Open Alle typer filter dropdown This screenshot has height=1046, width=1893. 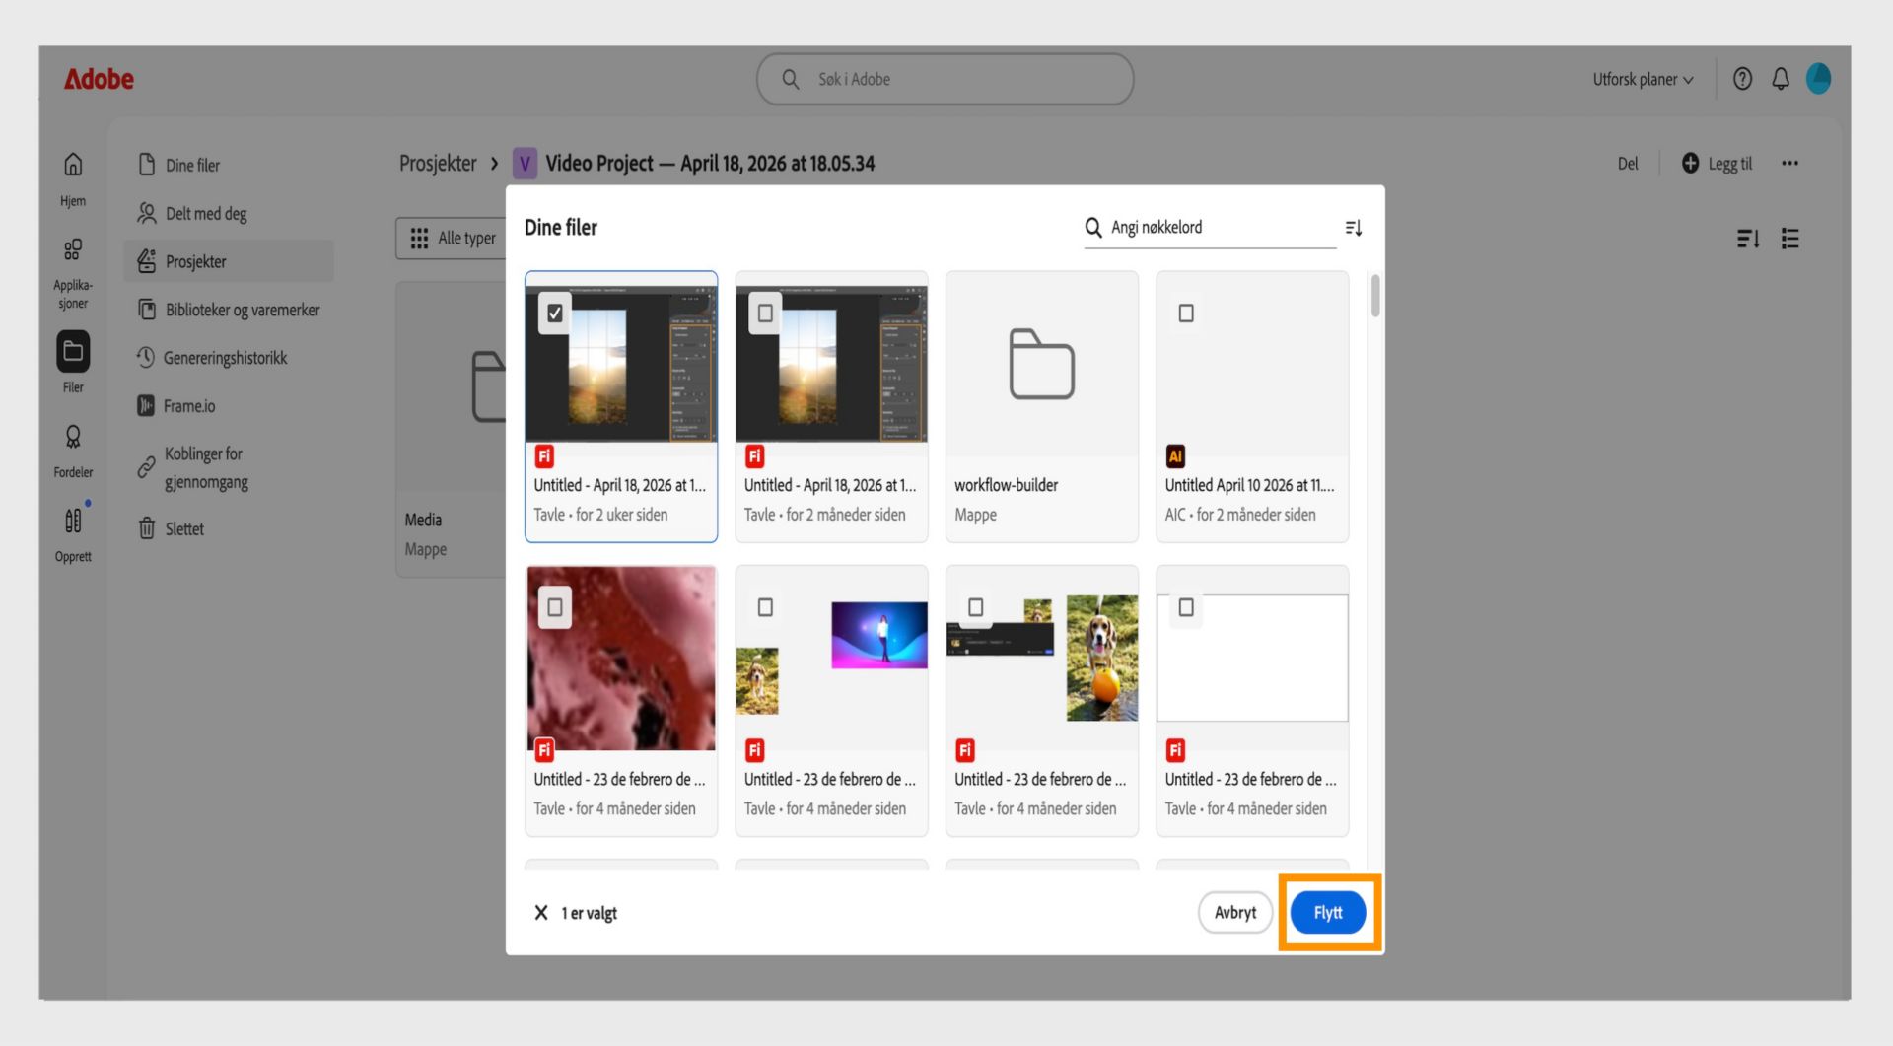[452, 239]
